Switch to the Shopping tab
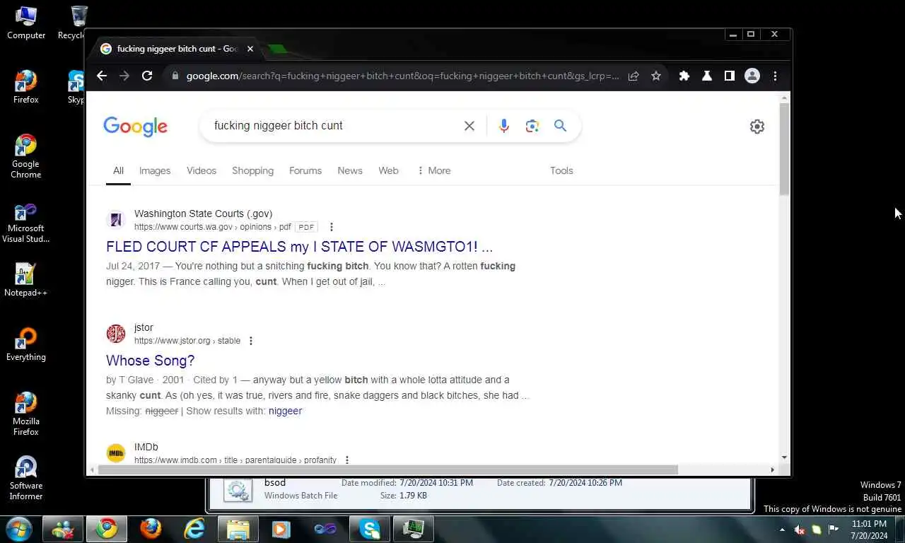The width and height of the screenshot is (905, 543). [252, 170]
